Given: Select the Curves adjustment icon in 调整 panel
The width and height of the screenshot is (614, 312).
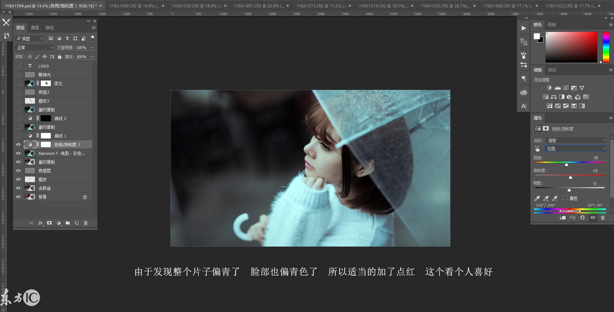Looking at the screenshot, I should [x=566, y=88].
